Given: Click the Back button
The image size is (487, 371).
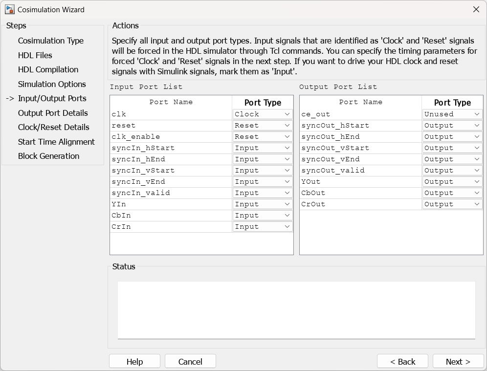Looking at the screenshot, I should 402,361.
